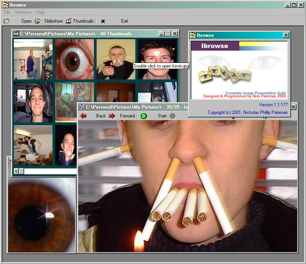Click the thumbnail horizontal scrollbar thumb
The height and width of the screenshot is (264, 306).
coord(21,171)
